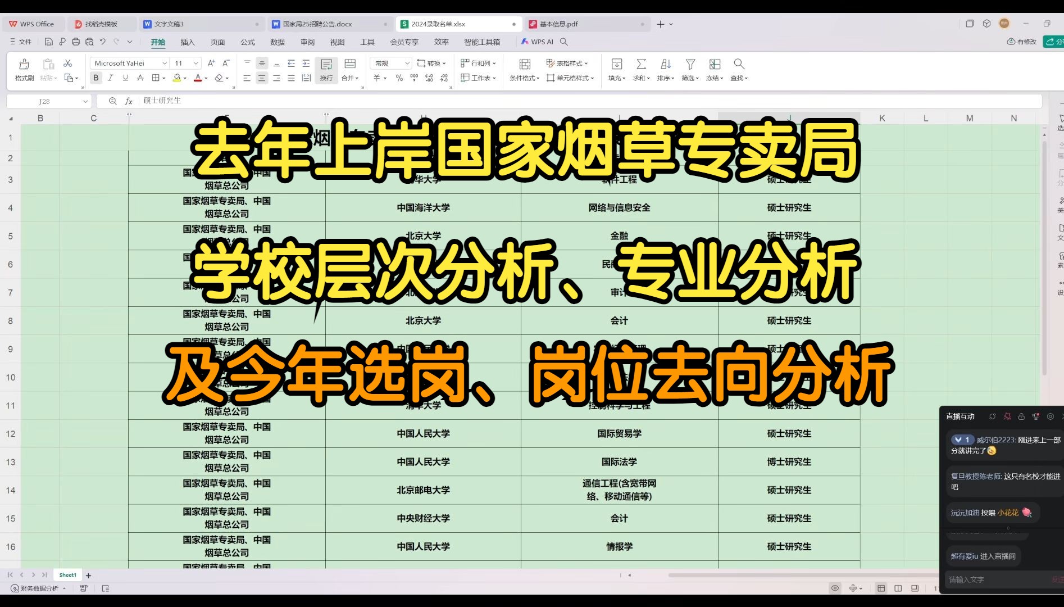
Task: Click the Sum (求和) button
Action: tap(641, 70)
